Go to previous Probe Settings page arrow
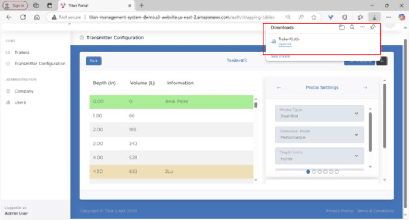The image size is (409, 220). (x=279, y=87)
